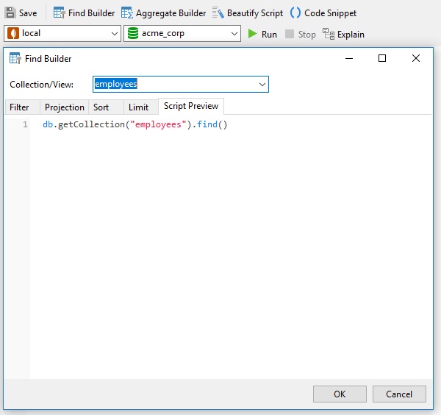Run the query with the green play button
Screen dimensions: 441x415
[x=262, y=34]
